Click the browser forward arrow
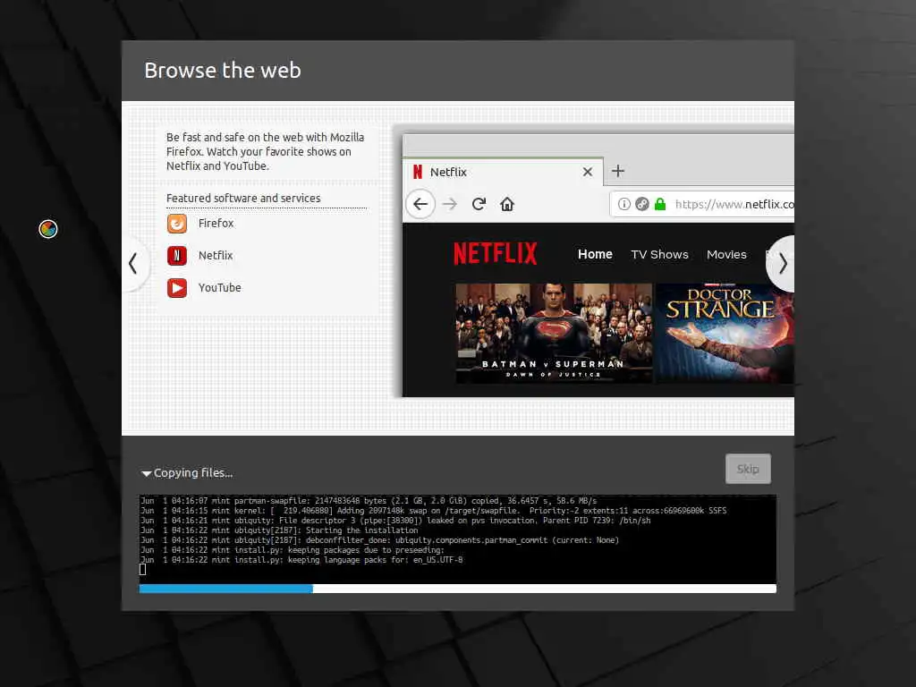 (450, 204)
